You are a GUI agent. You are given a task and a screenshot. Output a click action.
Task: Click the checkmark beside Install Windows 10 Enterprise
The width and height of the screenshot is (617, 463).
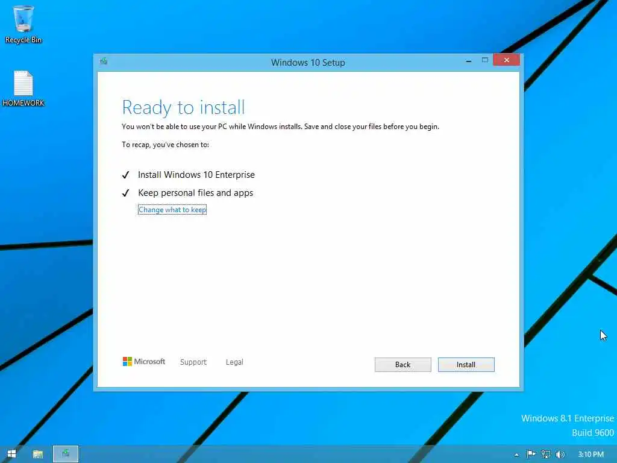(x=125, y=175)
